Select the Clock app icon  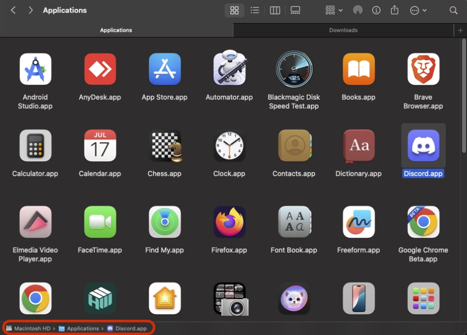[x=230, y=145]
